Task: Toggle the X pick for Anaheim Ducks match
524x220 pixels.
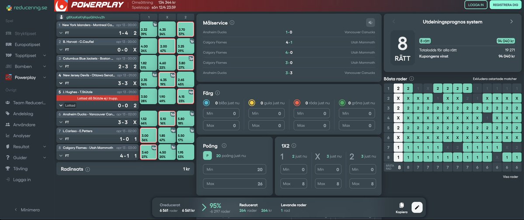Action: click(x=167, y=118)
